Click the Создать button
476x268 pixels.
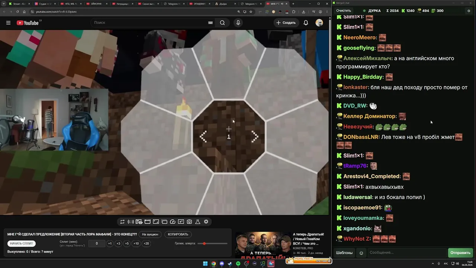point(286,23)
